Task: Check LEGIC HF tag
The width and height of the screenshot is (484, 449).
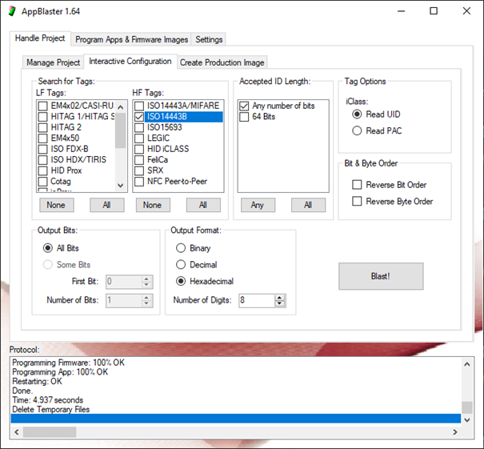Action: click(x=139, y=138)
